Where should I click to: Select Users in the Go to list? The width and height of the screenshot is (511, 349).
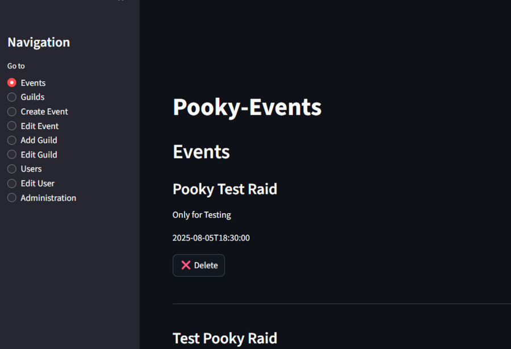coord(11,168)
